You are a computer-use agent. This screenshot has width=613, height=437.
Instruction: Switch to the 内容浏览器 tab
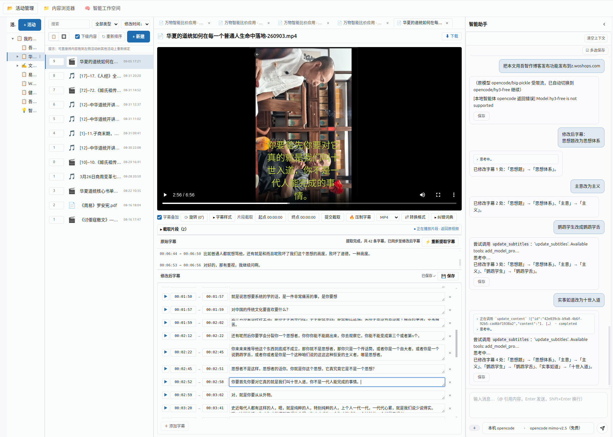point(59,8)
